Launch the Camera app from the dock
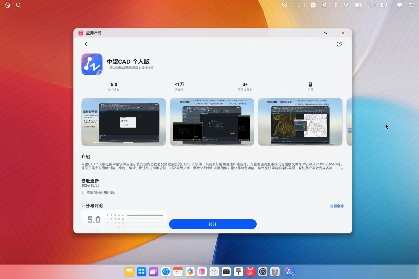The width and height of the screenshot is (419, 279). 226,271
